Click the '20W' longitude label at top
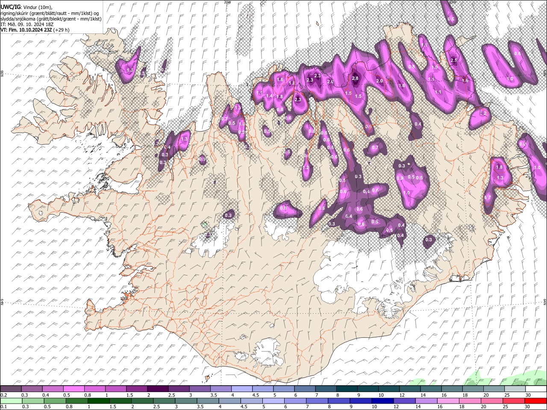 pyautogui.click(x=227, y=2)
